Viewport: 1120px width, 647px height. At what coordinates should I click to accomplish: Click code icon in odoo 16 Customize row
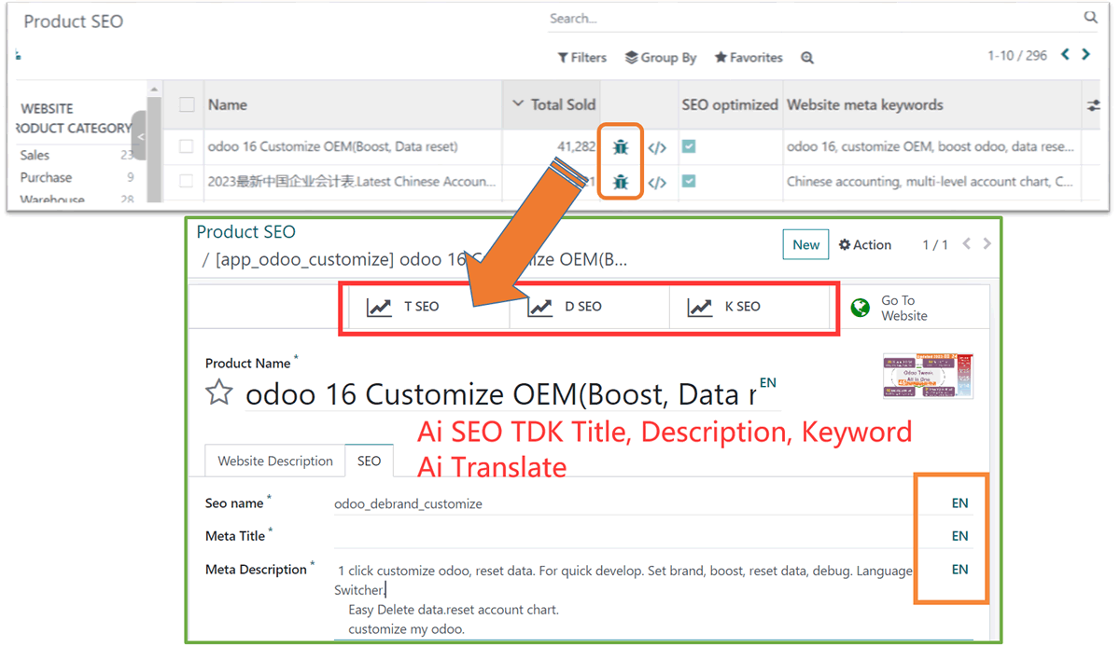click(x=657, y=147)
